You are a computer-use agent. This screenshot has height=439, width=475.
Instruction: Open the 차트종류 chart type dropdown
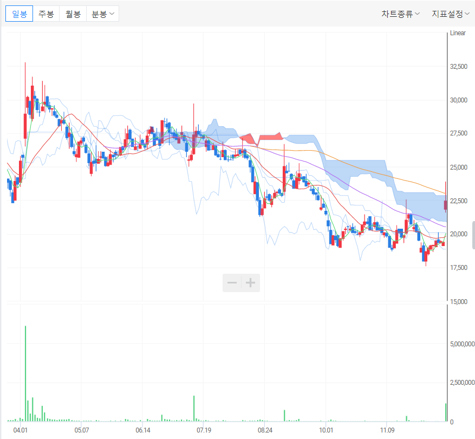point(400,14)
